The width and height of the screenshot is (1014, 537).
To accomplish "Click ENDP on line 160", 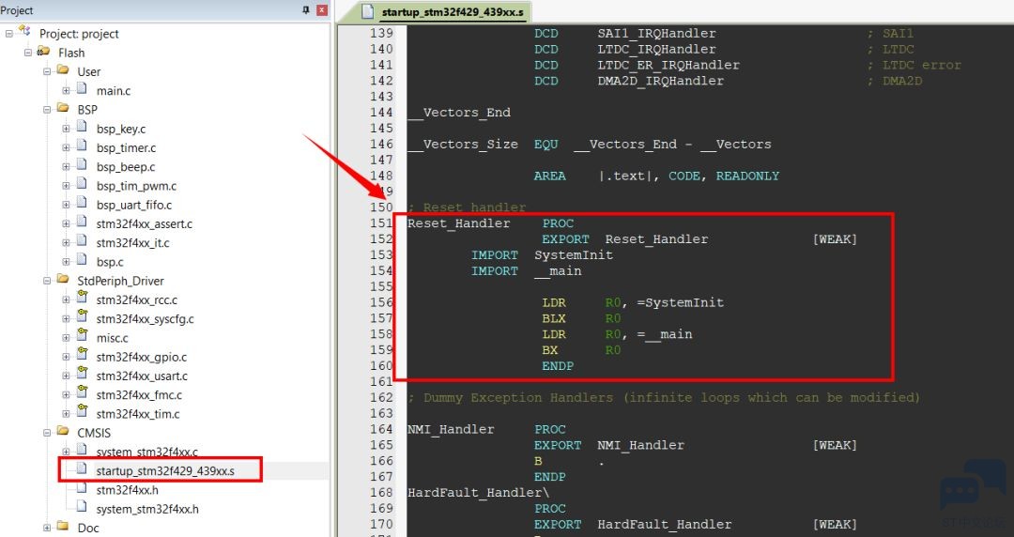I will coord(558,366).
